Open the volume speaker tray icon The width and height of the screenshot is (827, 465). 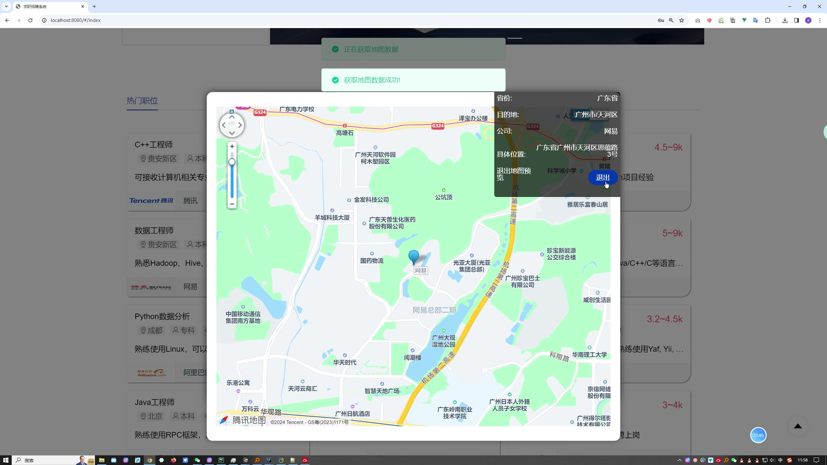click(x=772, y=460)
